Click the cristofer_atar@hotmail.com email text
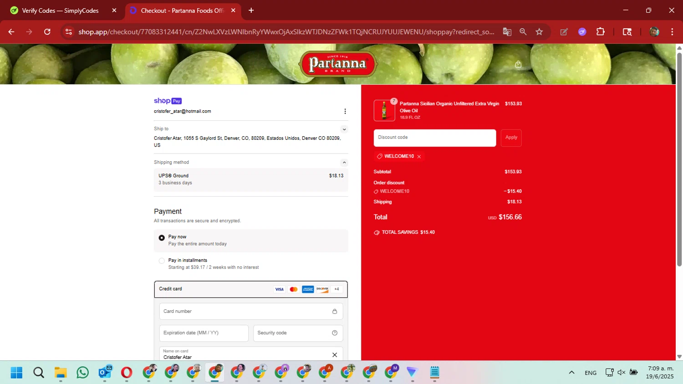This screenshot has width=683, height=384. (x=182, y=112)
